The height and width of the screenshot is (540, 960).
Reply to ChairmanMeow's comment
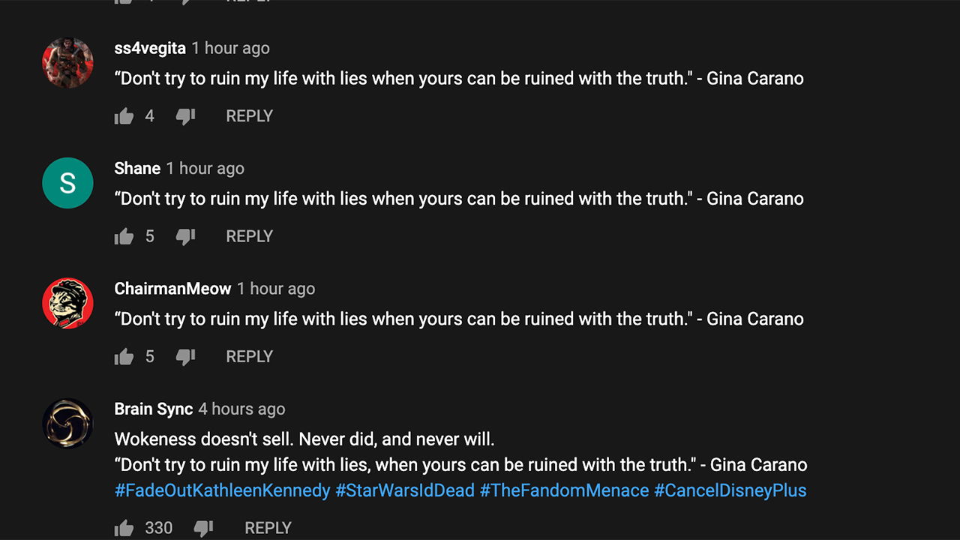point(249,356)
